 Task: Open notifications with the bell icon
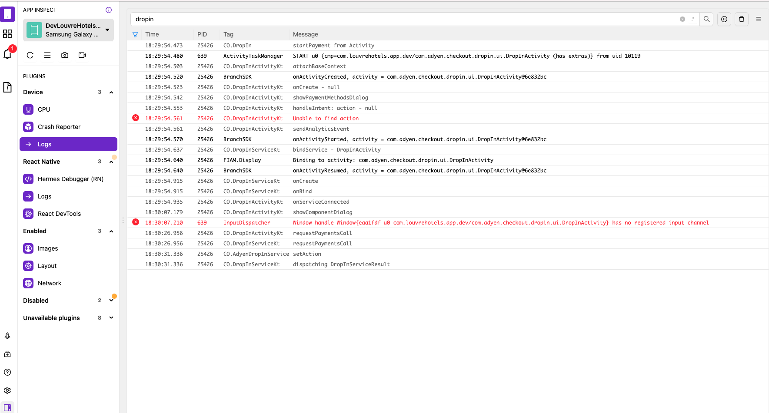[7, 53]
